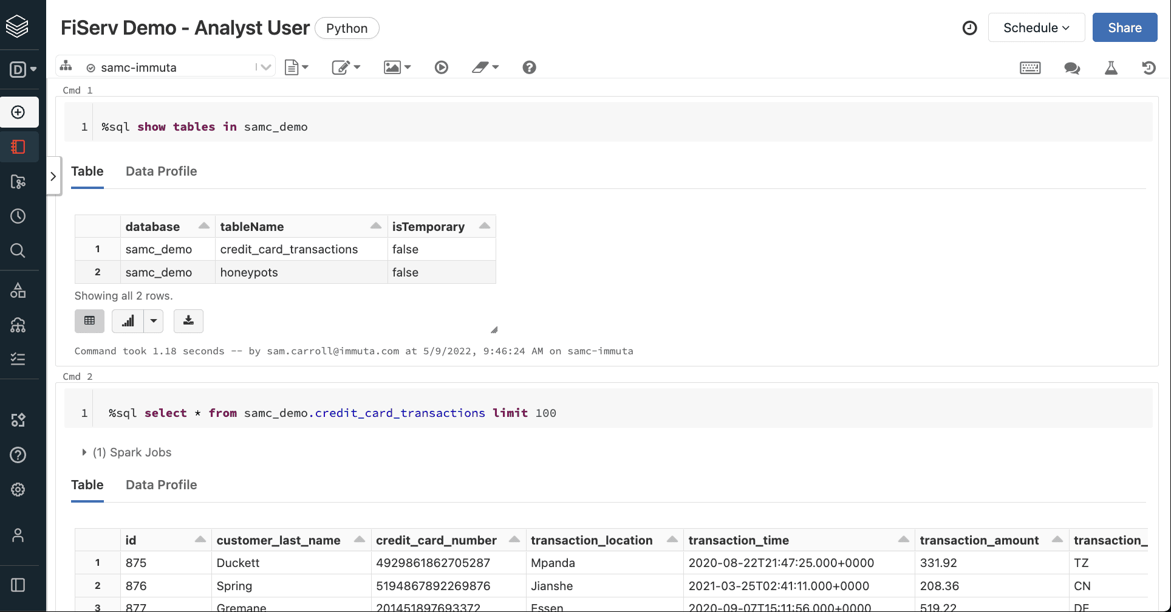Open the Settings gear icon in sidebar

coord(18,489)
